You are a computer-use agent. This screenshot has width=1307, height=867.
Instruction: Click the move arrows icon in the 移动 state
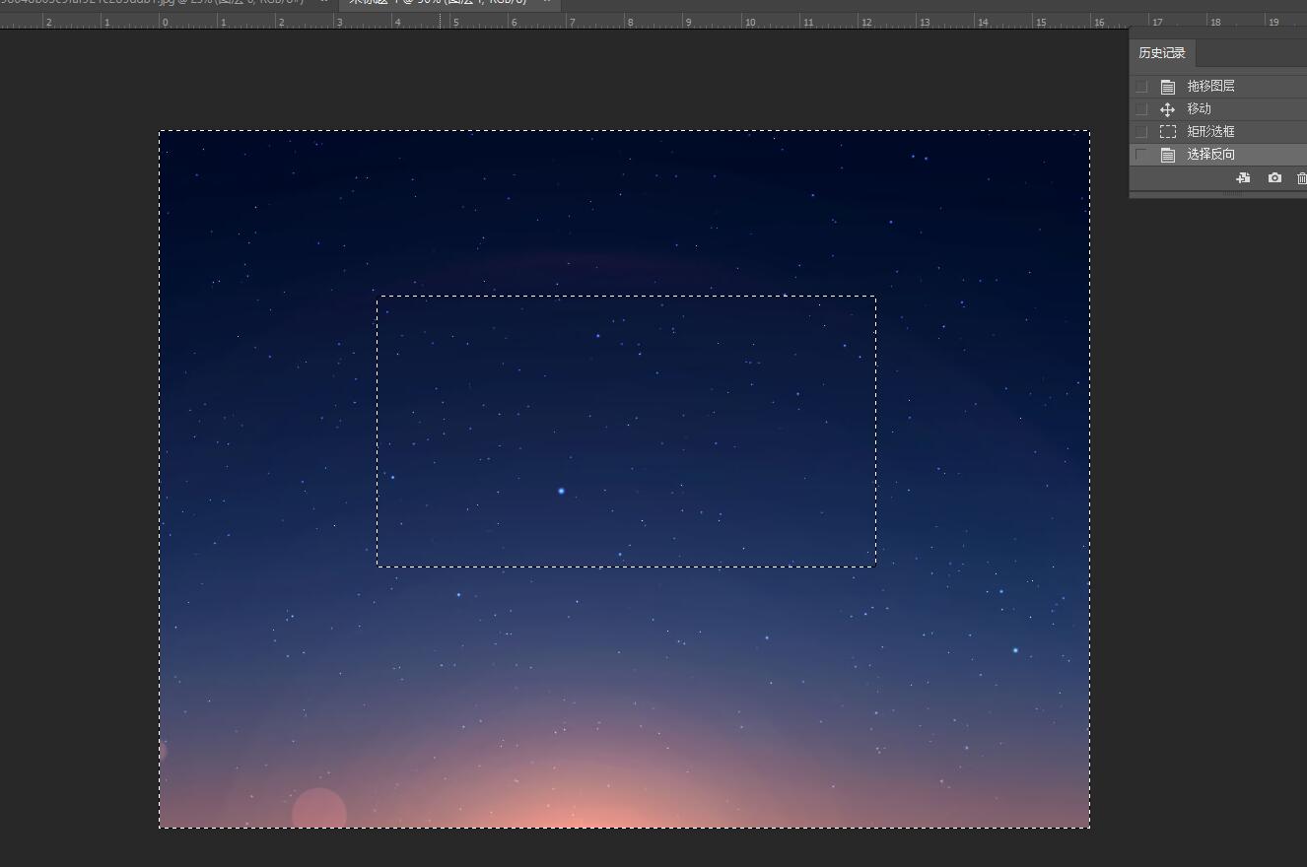tap(1168, 109)
